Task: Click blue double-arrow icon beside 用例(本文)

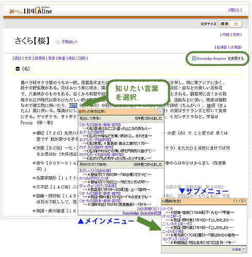Action: click(163, 201)
